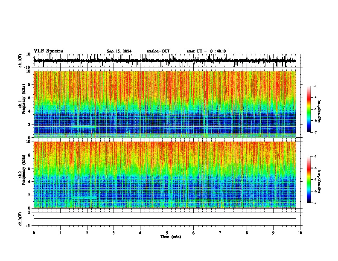Click inside the ch.2 spectrogram panel
This screenshot has height=261, width=338.
point(165,175)
